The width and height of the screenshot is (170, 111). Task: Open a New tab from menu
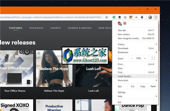(135, 30)
